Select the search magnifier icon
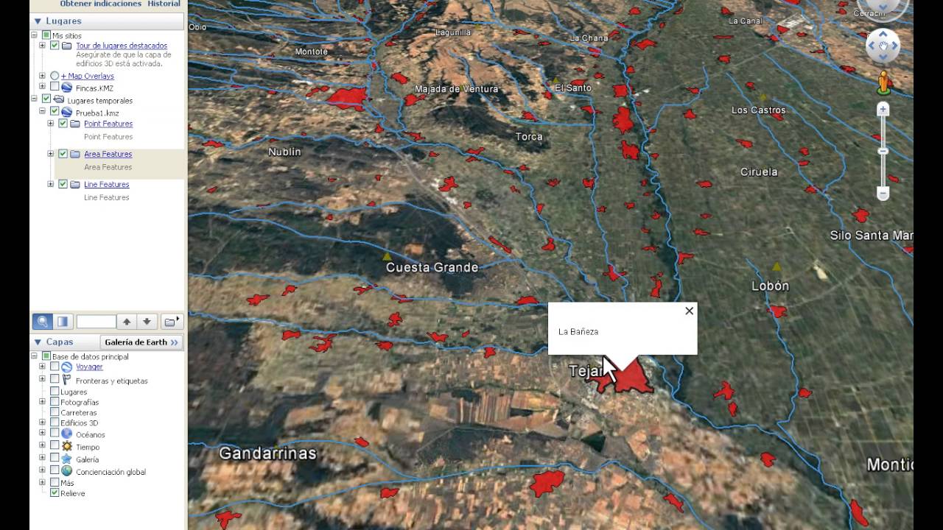The width and height of the screenshot is (943, 530). coord(41,321)
